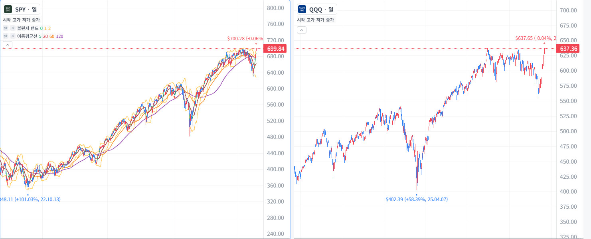Click 240.00 on the SPY price axis
This screenshot has height=239, width=591.
click(x=275, y=234)
